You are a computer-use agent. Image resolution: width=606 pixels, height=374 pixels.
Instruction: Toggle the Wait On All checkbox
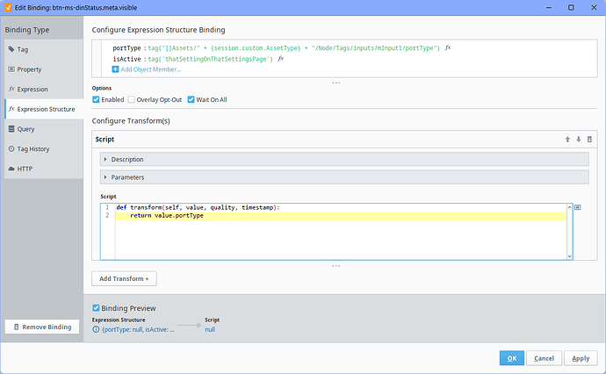coord(191,100)
